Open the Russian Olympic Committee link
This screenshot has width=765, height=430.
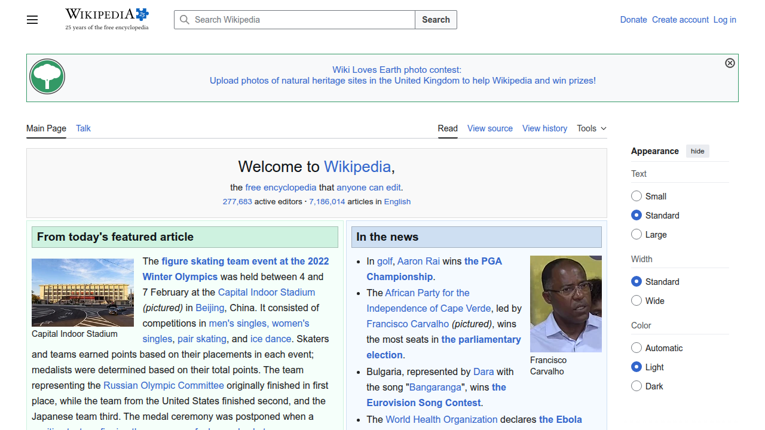point(164,385)
